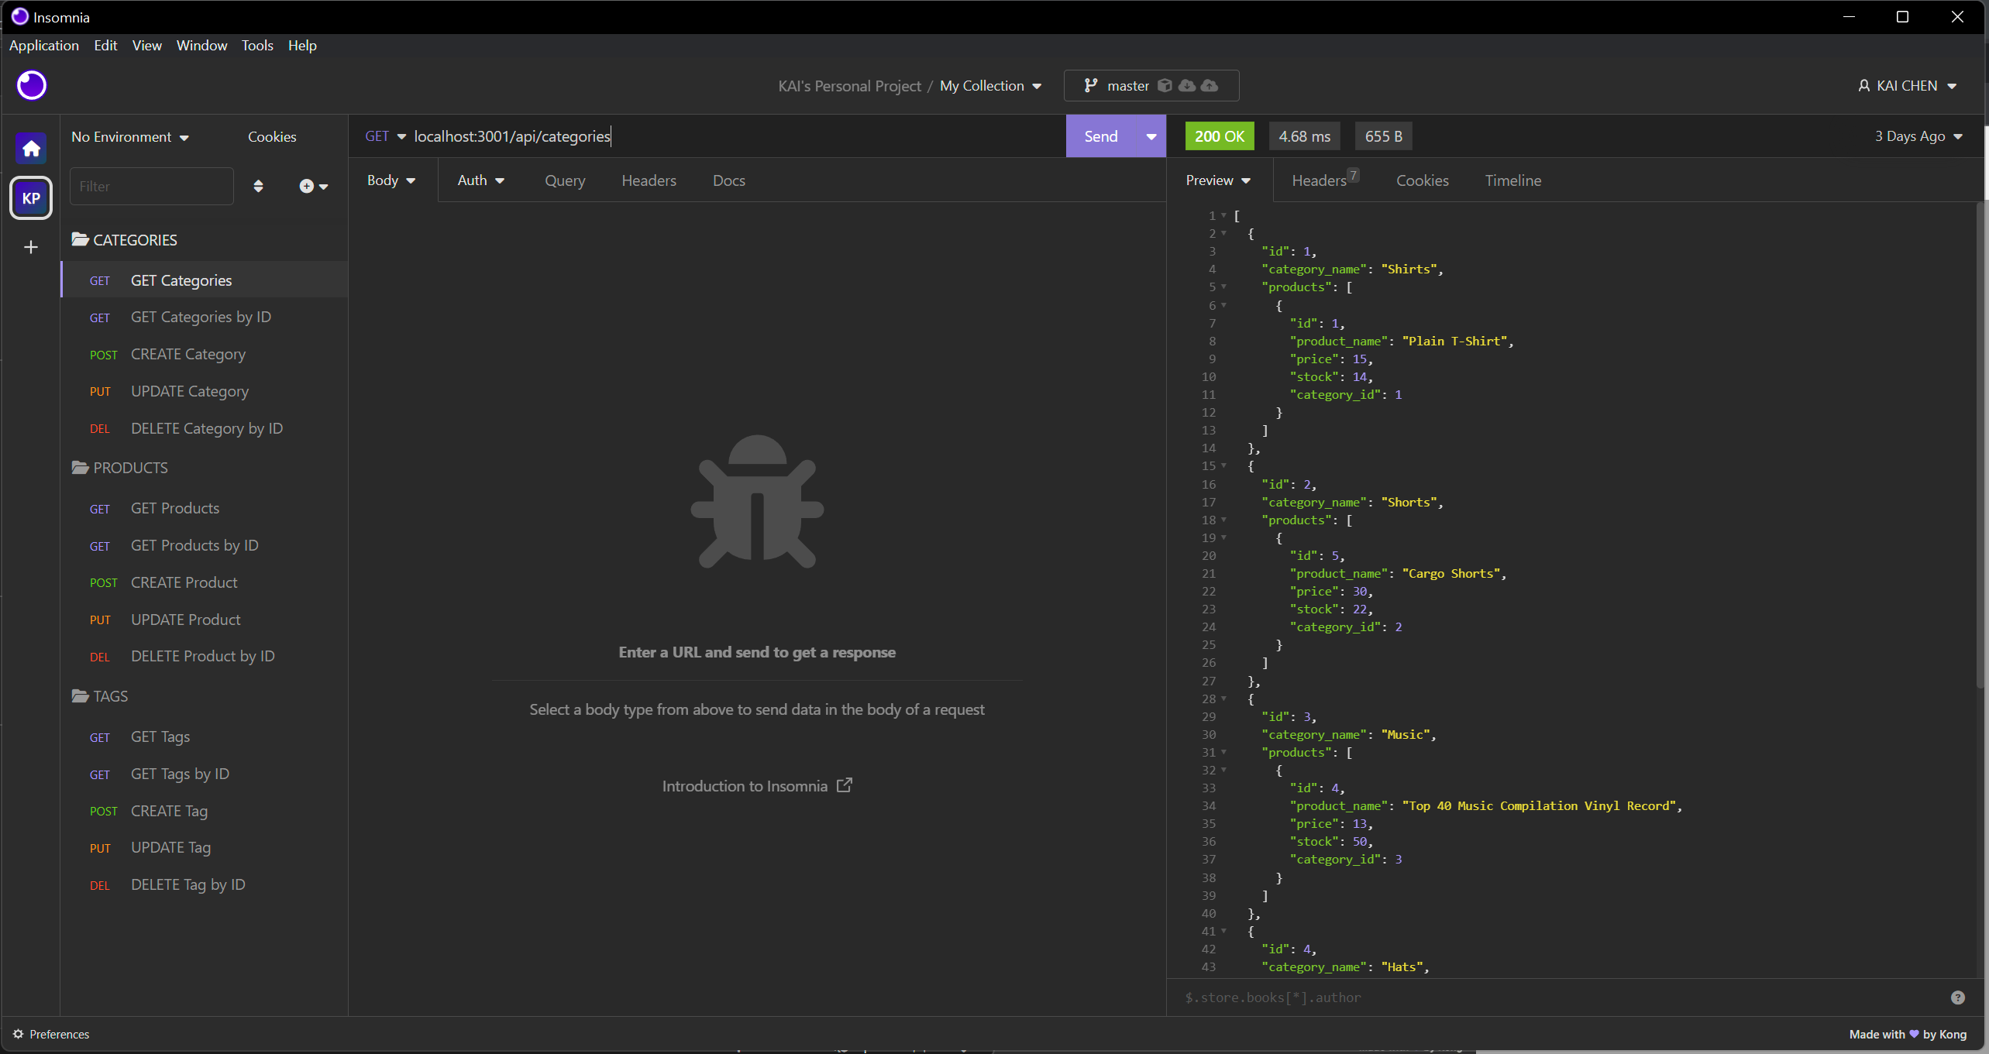Open the GET method dropdown
The height and width of the screenshot is (1054, 1989).
[385, 136]
